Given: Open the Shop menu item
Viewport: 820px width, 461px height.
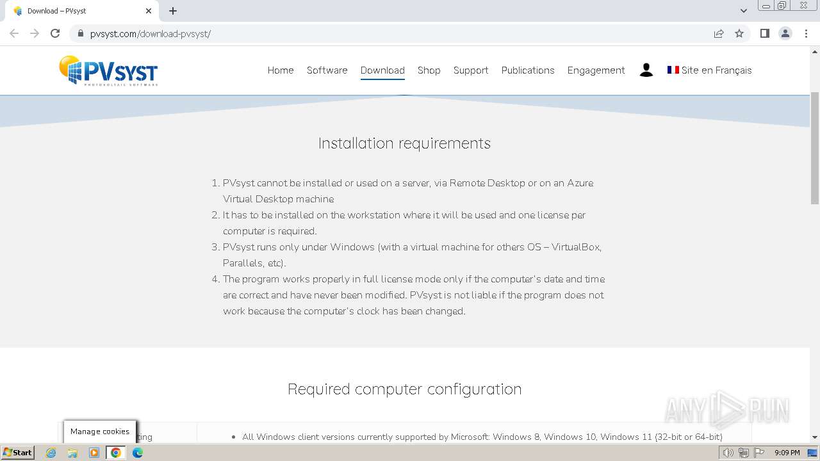Looking at the screenshot, I should click(429, 70).
